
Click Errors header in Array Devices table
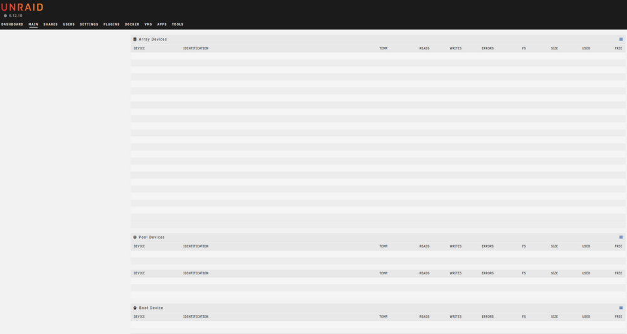[487, 48]
